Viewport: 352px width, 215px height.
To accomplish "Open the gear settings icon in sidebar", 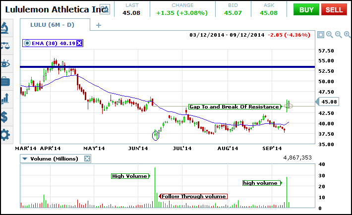I will [x=5, y=135].
